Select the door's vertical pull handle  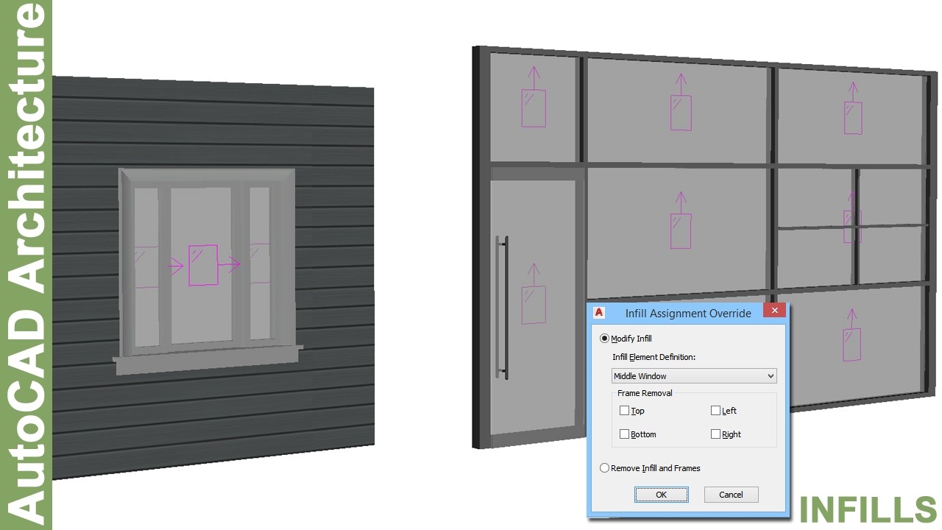502,308
